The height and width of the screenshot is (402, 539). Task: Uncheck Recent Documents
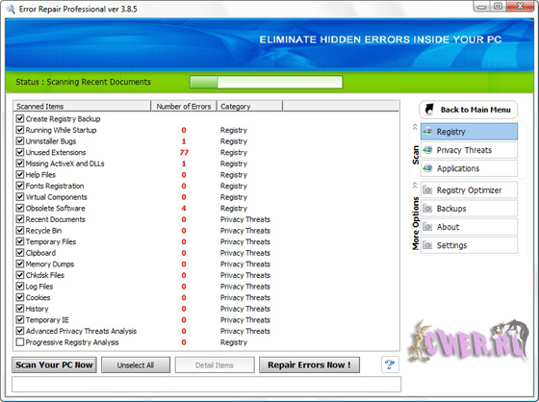point(20,219)
